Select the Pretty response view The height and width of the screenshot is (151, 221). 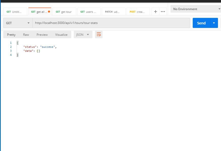tap(11, 34)
